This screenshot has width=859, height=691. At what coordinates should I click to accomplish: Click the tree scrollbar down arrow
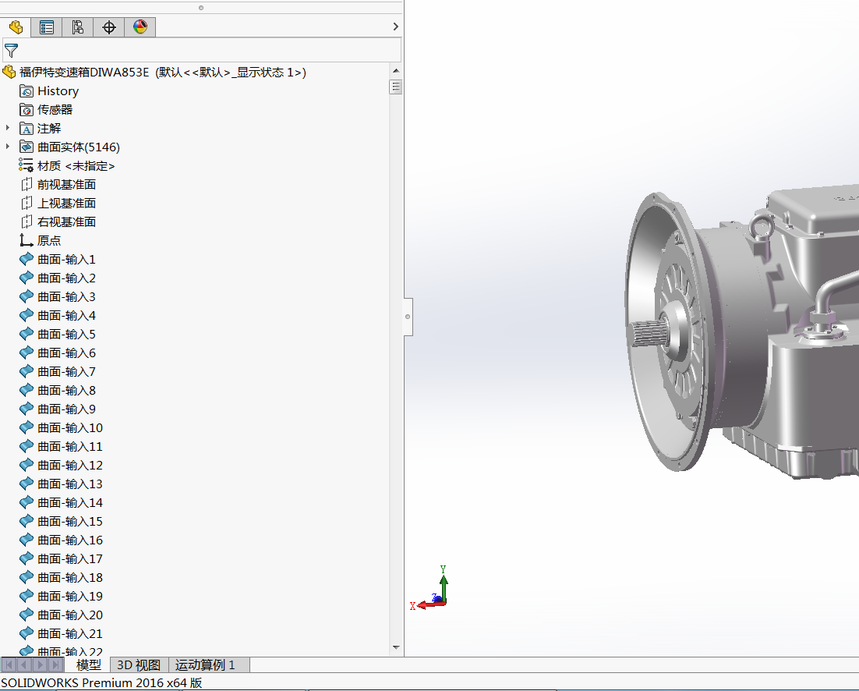click(396, 647)
